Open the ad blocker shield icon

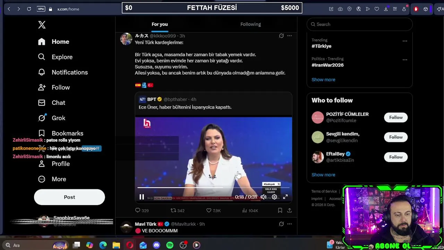click(349, 9)
